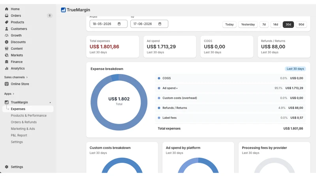This screenshot has height=177, width=316.
Task: Click the Yesterday button
Action: pyautogui.click(x=248, y=24)
